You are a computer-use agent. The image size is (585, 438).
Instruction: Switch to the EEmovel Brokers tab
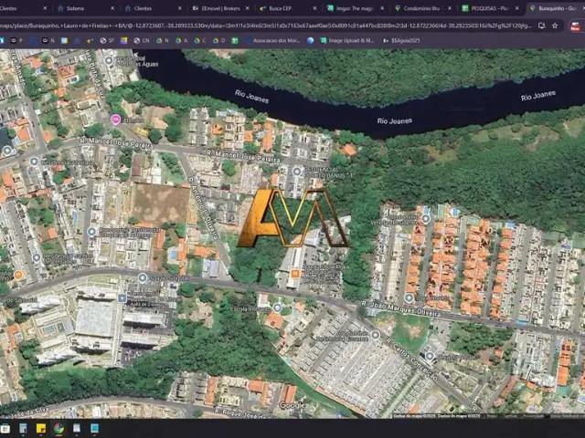pyautogui.click(x=220, y=8)
